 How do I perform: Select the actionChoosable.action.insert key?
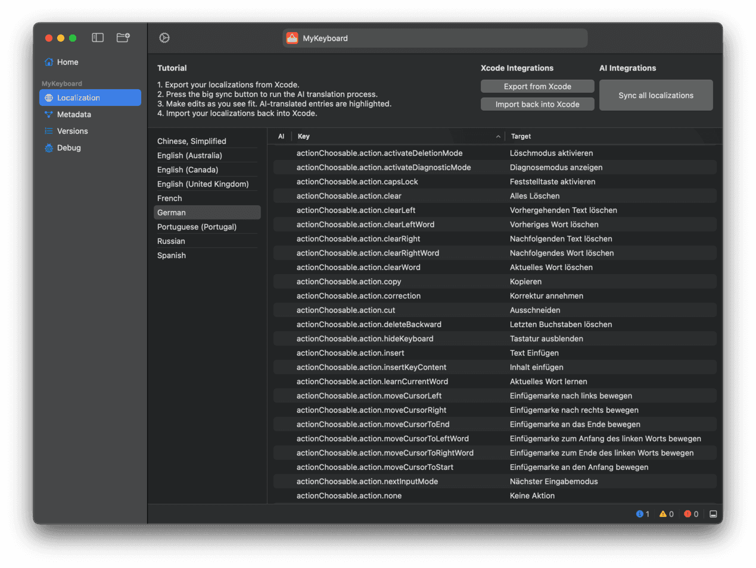click(350, 353)
